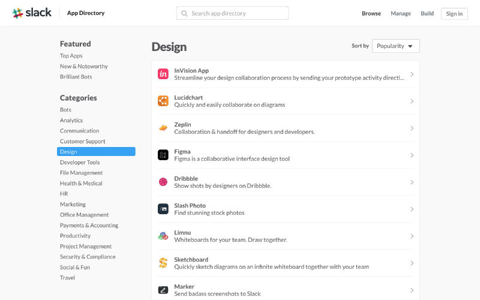
Task: Open the Lucidchart app icon
Action: click(x=163, y=101)
